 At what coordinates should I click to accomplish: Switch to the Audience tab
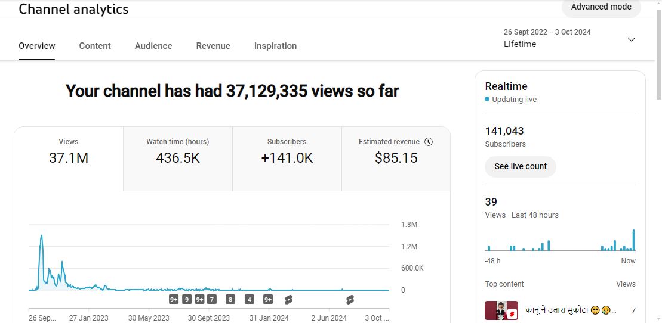(x=153, y=46)
